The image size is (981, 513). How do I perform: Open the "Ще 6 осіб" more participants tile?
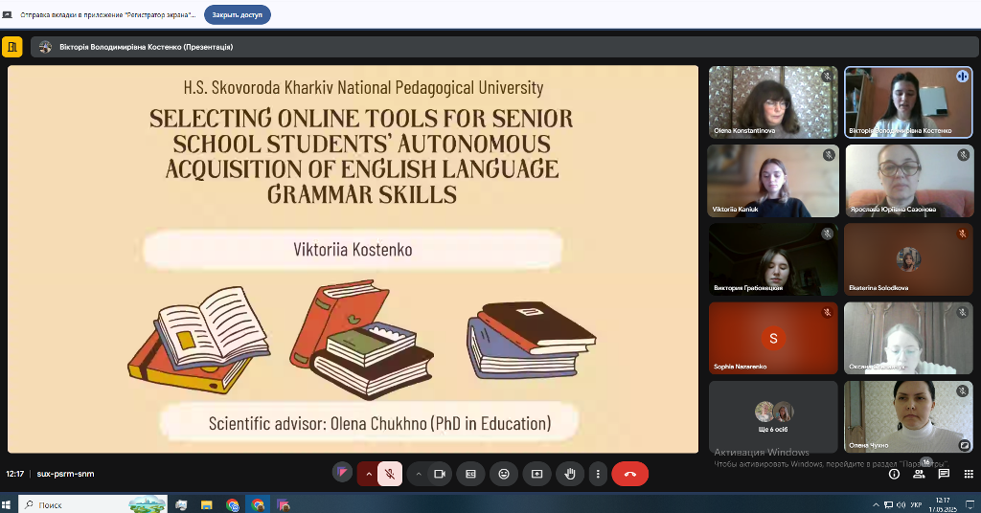773,416
